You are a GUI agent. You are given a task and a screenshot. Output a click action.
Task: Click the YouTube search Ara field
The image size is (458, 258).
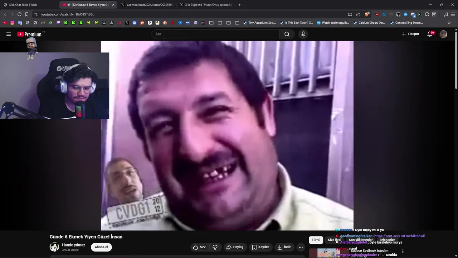tap(215, 34)
